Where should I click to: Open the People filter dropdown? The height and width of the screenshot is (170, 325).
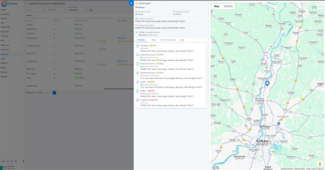[35, 9]
